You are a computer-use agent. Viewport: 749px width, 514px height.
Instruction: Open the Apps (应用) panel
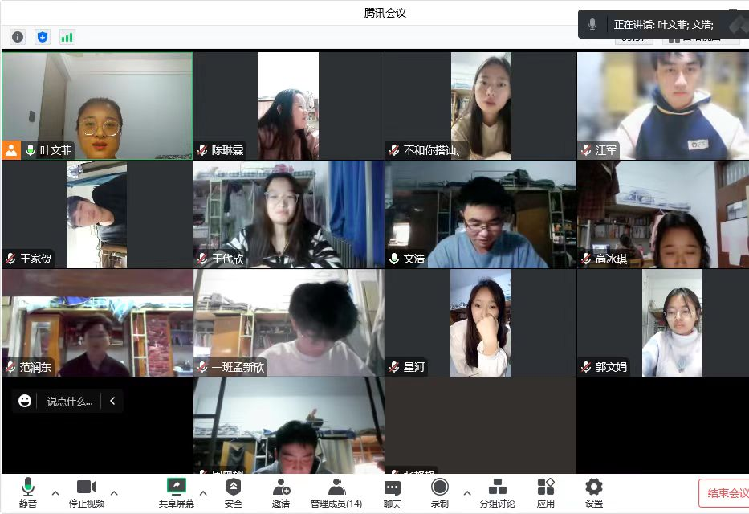546,492
